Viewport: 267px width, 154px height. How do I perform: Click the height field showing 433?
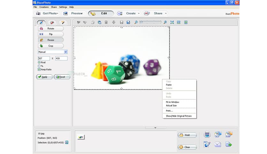coord(61,58)
